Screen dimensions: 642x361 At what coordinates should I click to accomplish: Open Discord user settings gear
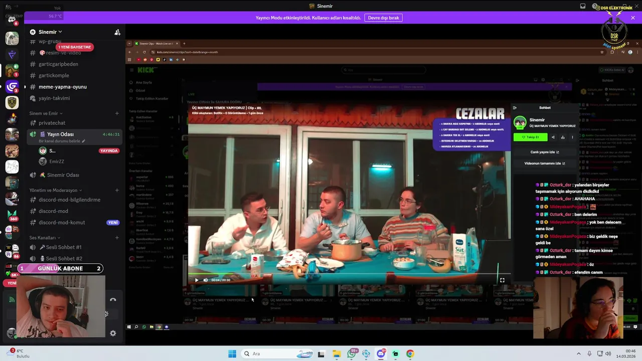pos(113,333)
